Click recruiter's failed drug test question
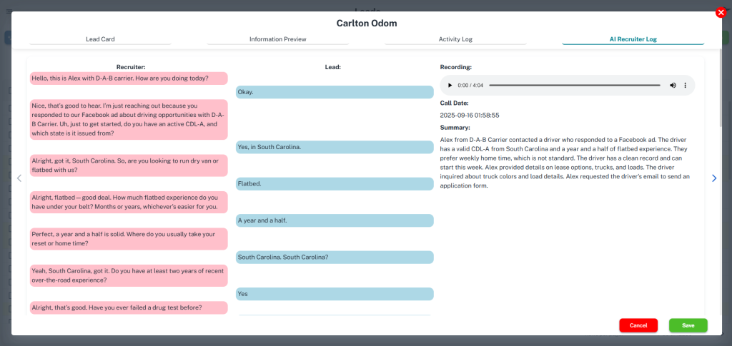 coord(129,308)
